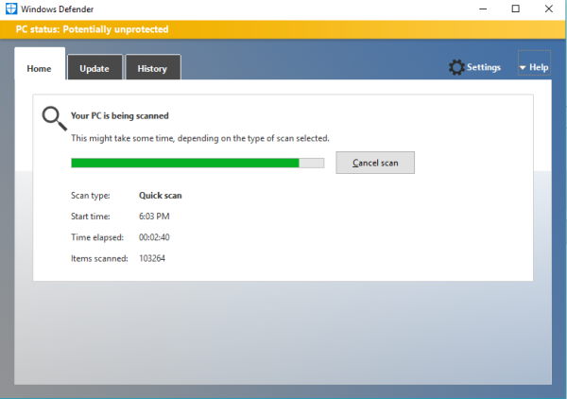
Task: Click the elapsed time '00:02:40'
Action: pyautogui.click(x=154, y=237)
